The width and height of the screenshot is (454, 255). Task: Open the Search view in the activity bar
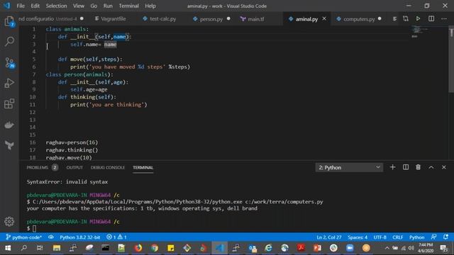(9, 41)
